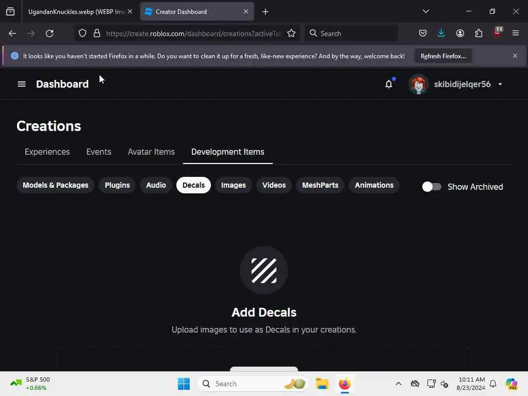Open the tracking protection shield icon

(82, 34)
